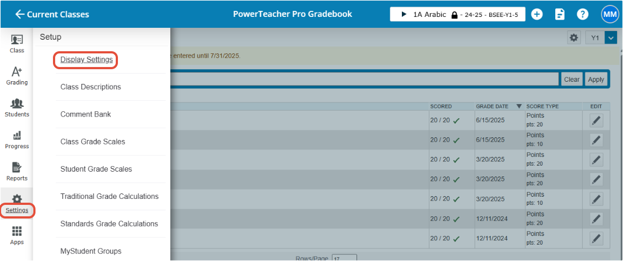Click the lock icon beside 1A Arabic
This screenshot has width=623, height=261.
click(454, 15)
